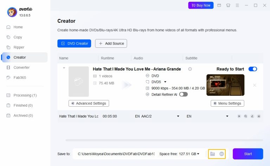This screenshot has height=166, width=270.
Task: Click the Start button
Action: tap(248, 154)
